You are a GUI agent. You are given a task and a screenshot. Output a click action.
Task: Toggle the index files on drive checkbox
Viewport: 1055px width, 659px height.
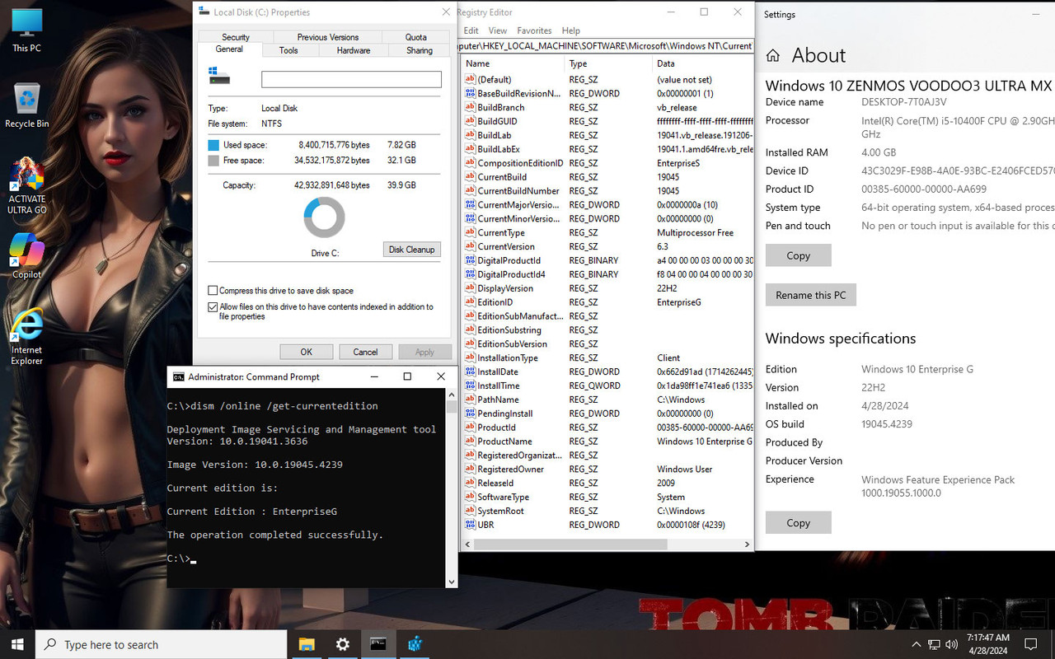click(213, 306)
